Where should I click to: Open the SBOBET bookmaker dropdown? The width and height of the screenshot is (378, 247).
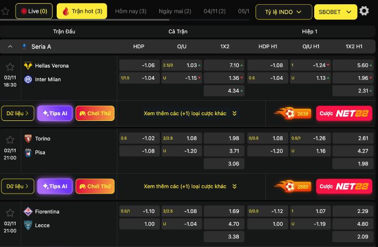(x=335, y=12)
